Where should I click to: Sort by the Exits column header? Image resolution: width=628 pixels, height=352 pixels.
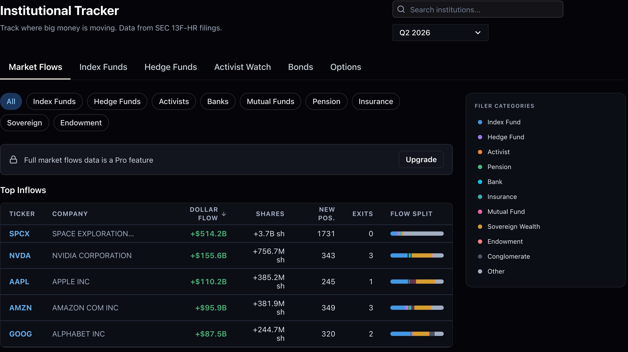363,214
